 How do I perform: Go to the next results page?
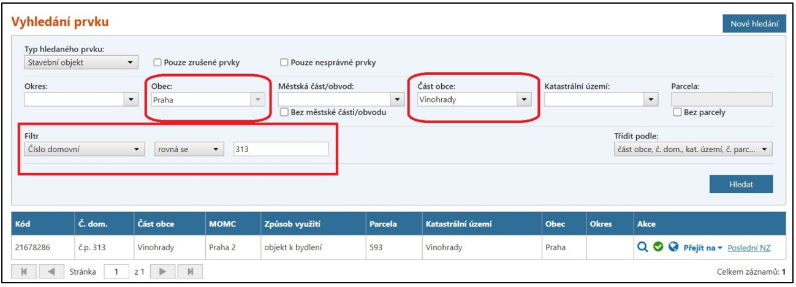tap(162, 270)
